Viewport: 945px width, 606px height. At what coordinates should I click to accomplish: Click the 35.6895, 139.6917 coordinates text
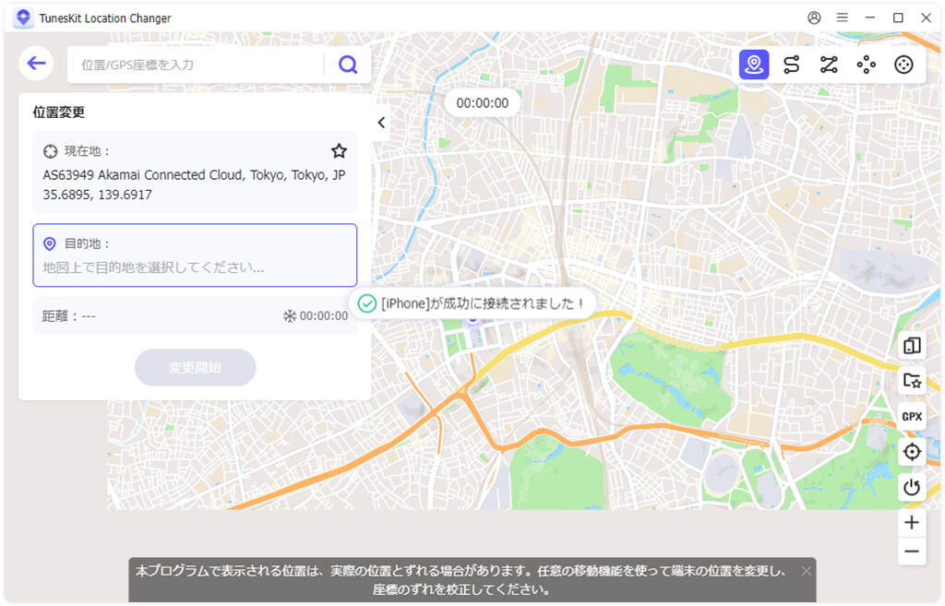click(97, 195)
